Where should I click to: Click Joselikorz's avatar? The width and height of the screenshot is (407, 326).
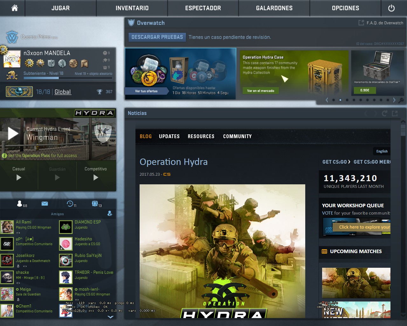tap(7, 260)
